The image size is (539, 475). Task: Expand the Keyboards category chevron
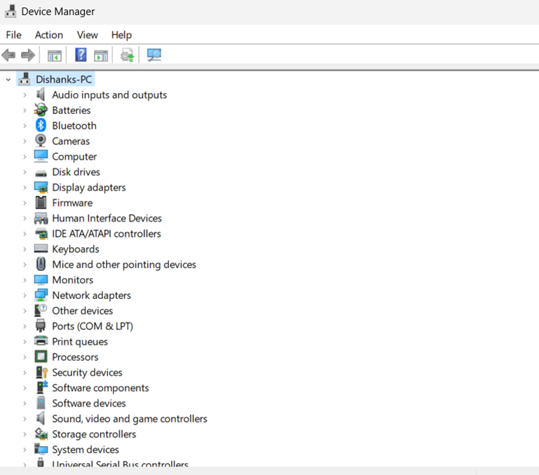(25, 249)
